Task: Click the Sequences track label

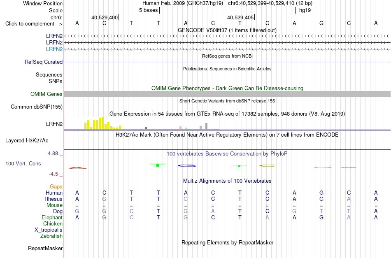Action: click(x=49, y=74)
